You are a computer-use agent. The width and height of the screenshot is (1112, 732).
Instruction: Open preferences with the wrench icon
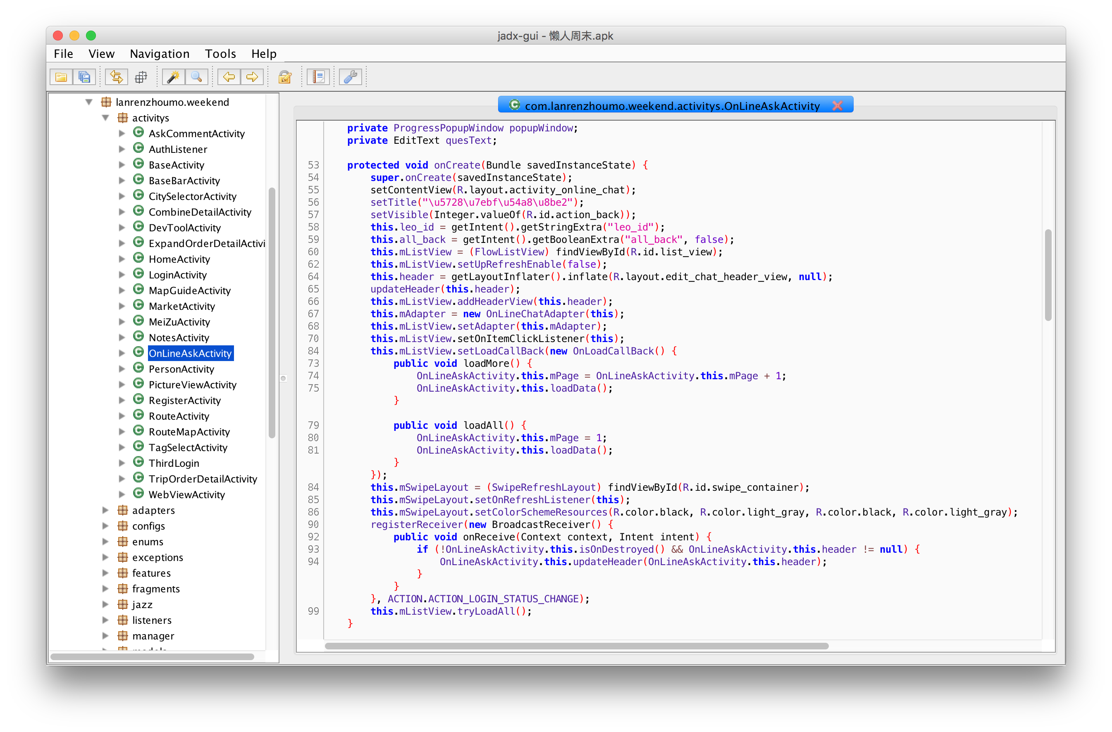coord(351,77)
